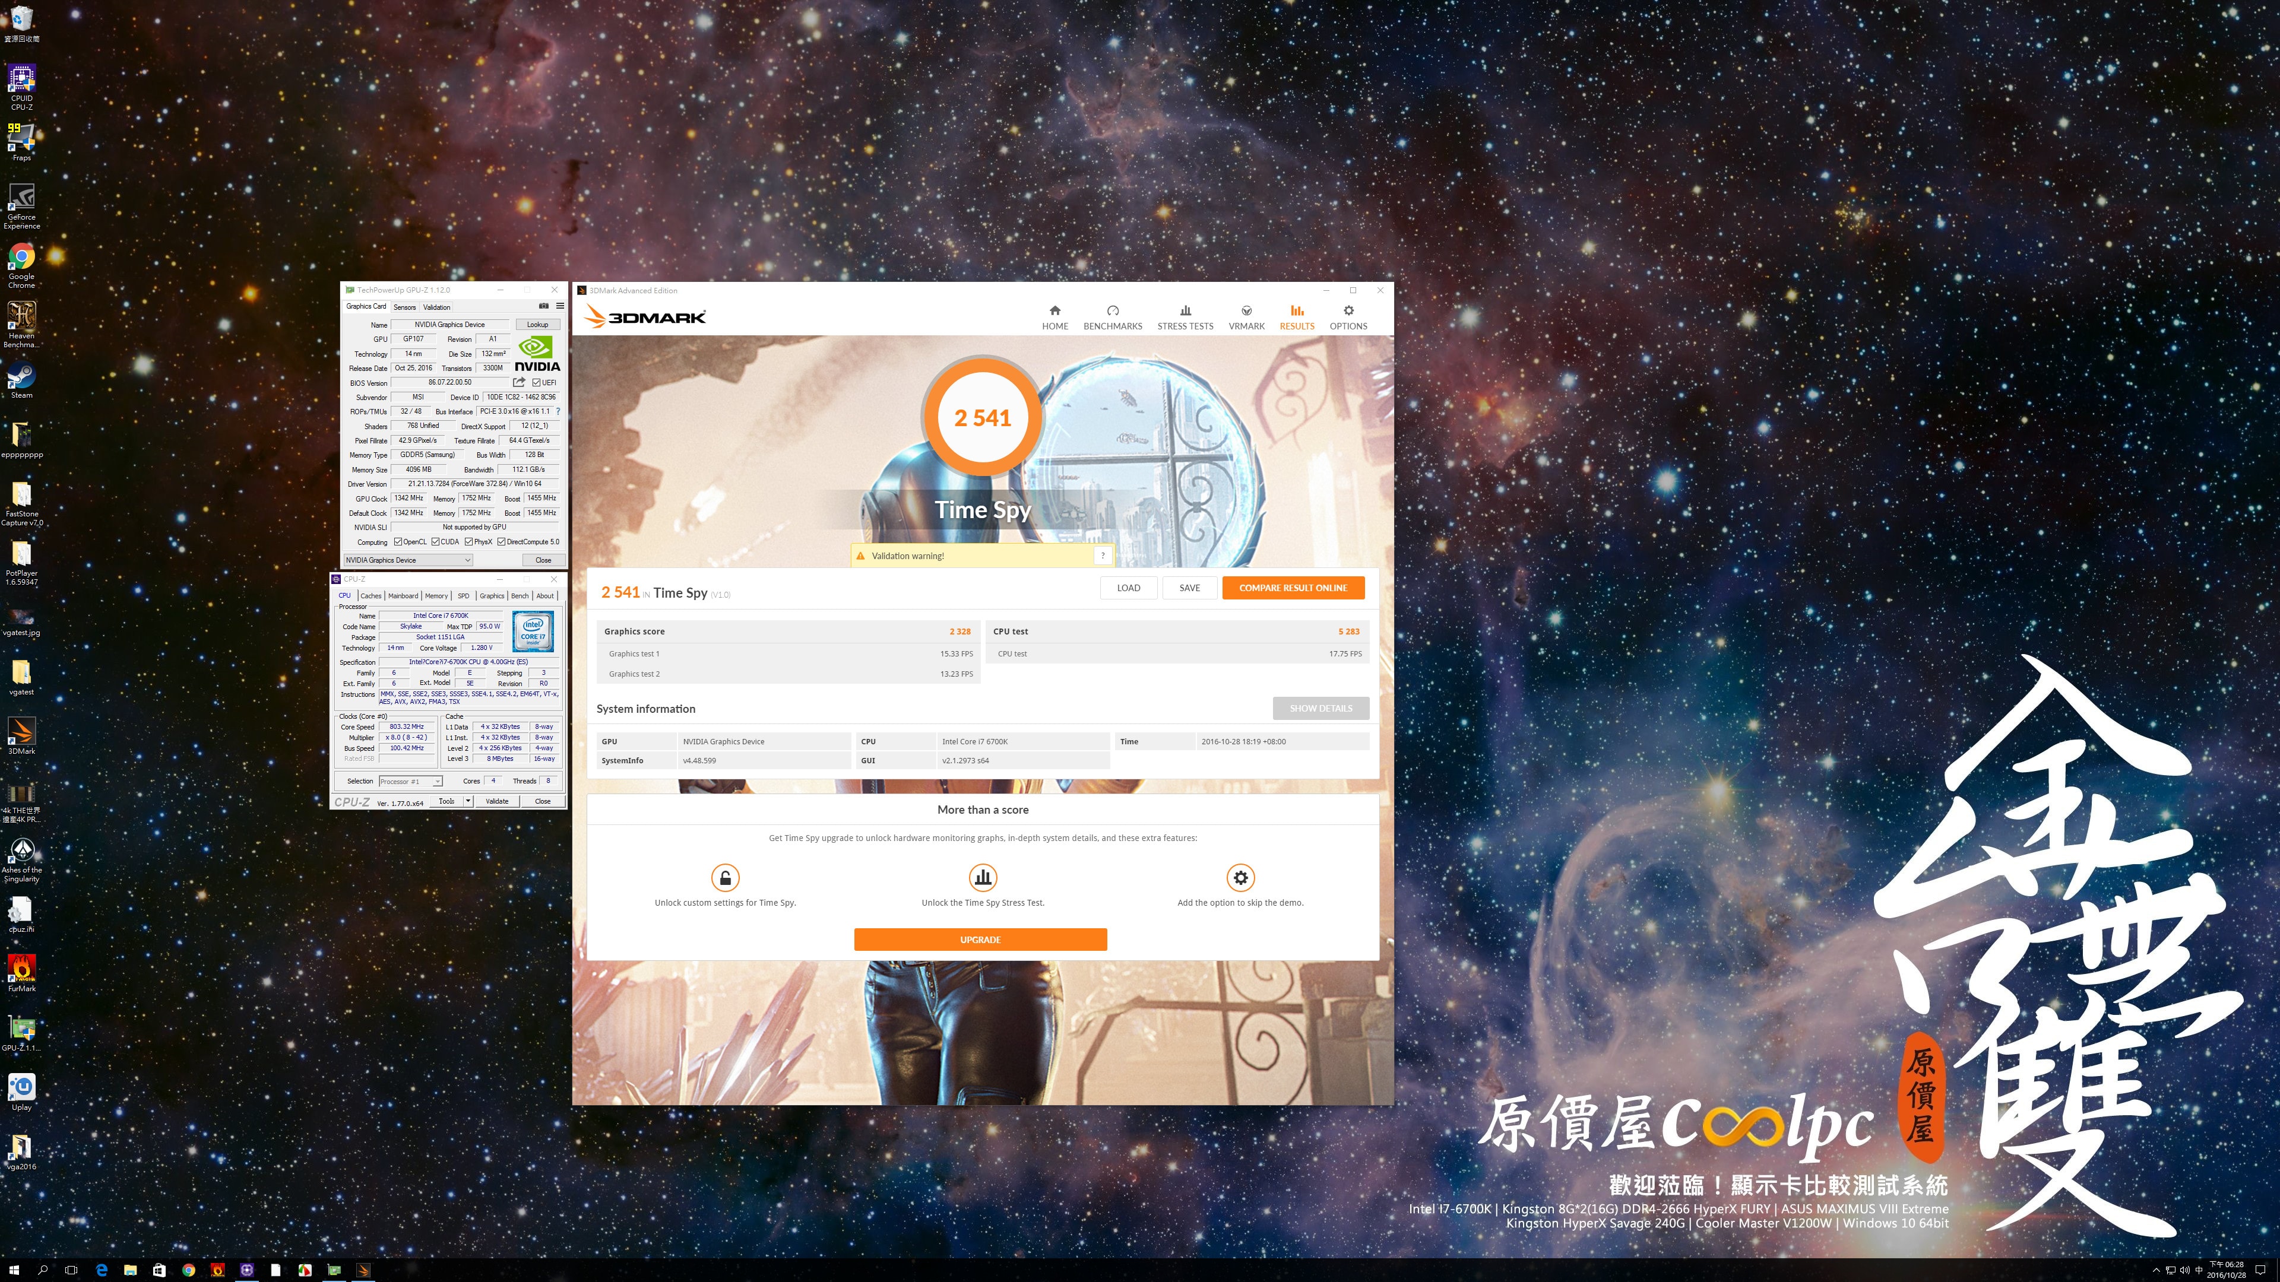Open the vgatest.jpg desktop file
This screenshot has height=1282, width=2280.
pos(21,622)
